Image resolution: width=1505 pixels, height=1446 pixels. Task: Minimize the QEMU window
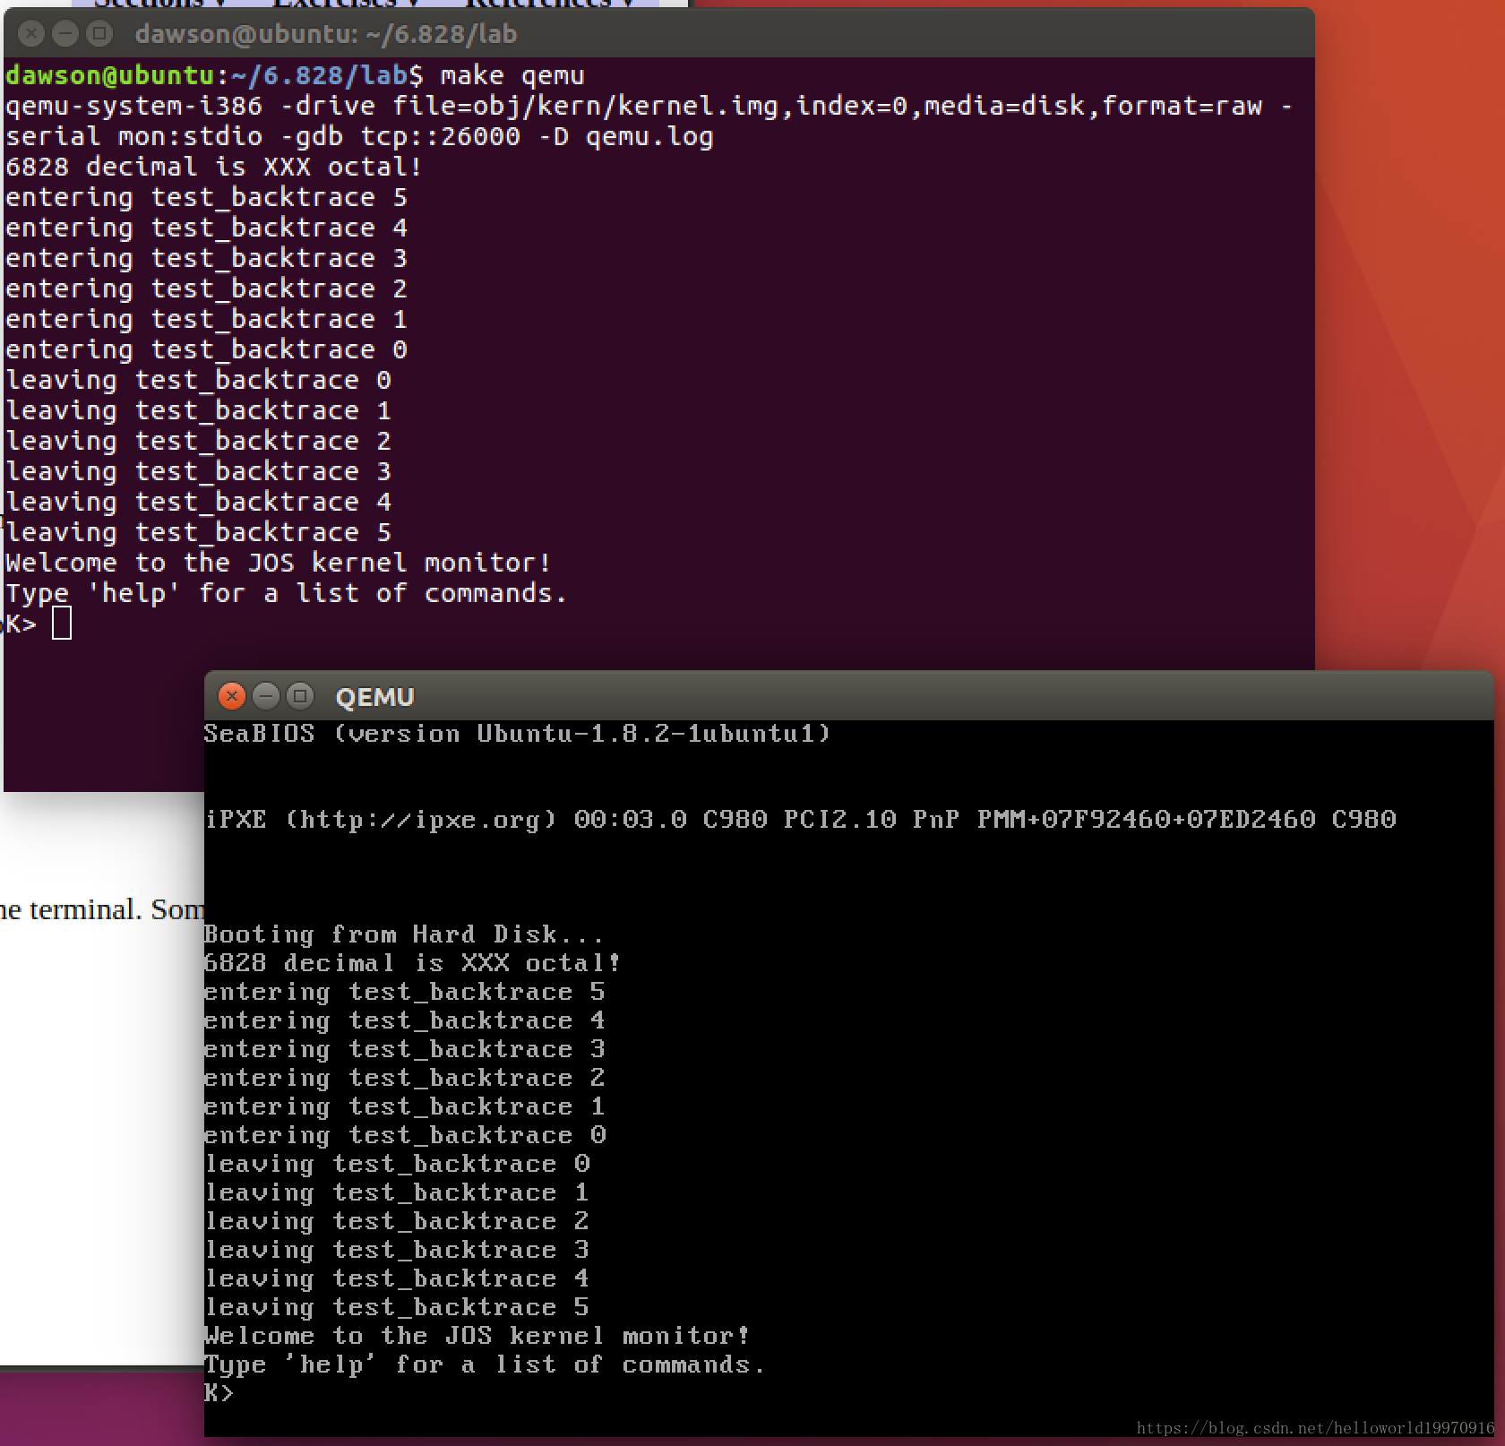265,696
